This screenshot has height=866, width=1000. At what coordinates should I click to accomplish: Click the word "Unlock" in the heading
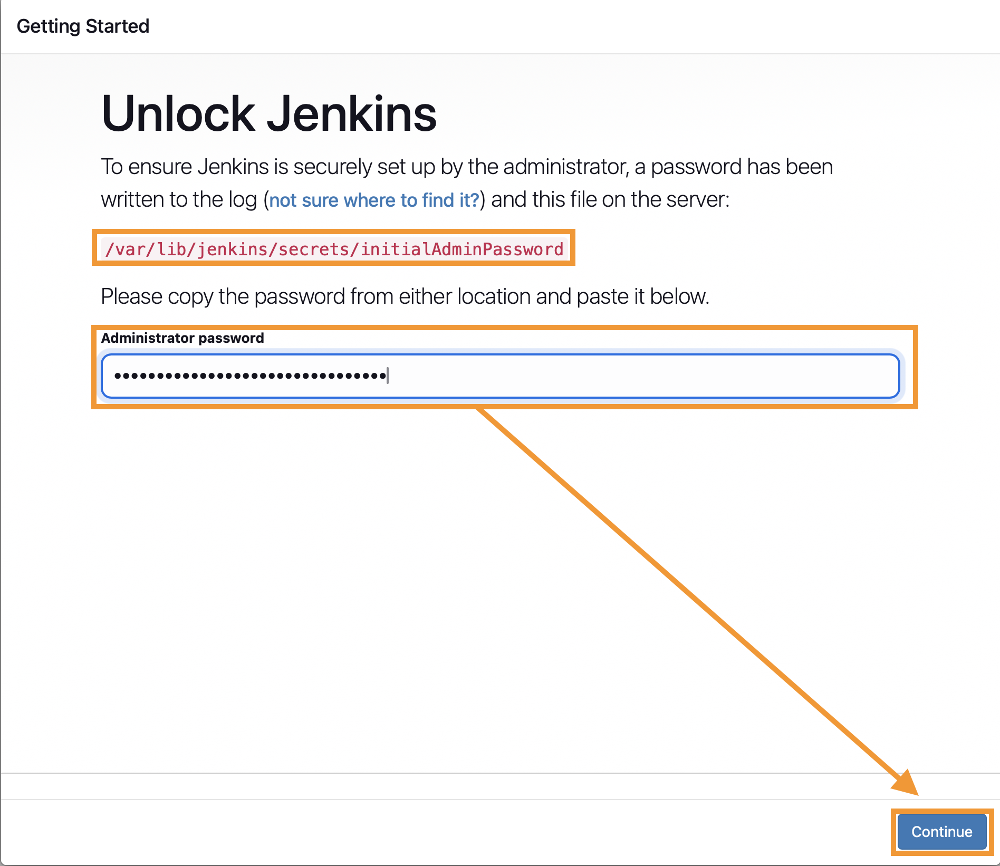178,114
